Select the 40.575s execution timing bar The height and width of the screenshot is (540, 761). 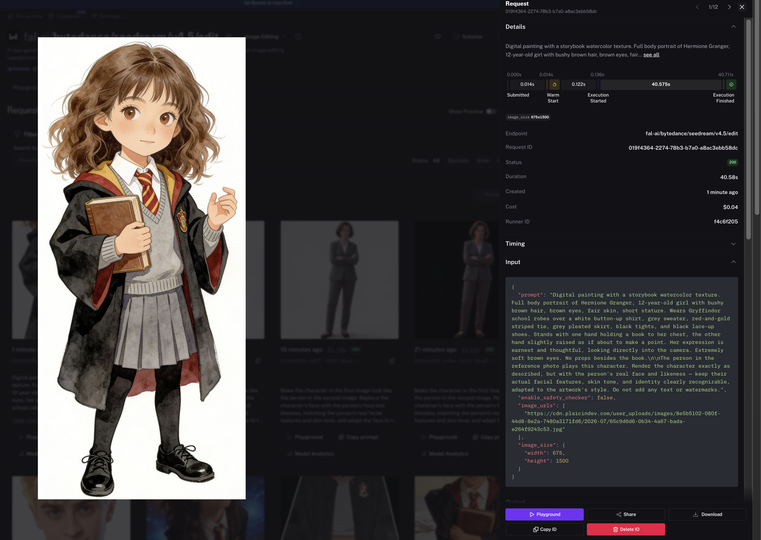[x=661, y=84]
